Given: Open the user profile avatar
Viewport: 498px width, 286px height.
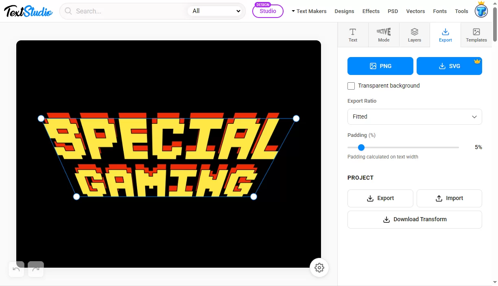Looking at the screenshot, I should (481, 10).
